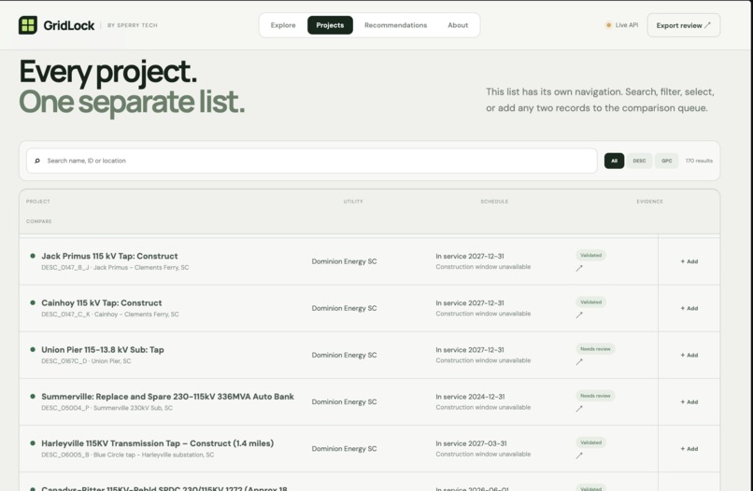Filter list by GPC utility

tap(666, 161)
